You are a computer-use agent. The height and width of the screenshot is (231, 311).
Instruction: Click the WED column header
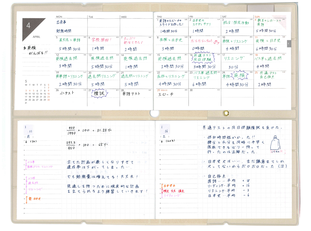(124, 17)
